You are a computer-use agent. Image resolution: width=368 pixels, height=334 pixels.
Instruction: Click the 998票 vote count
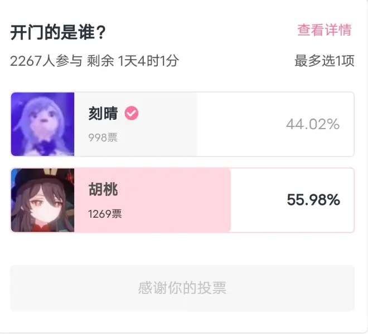click(103, 137)
